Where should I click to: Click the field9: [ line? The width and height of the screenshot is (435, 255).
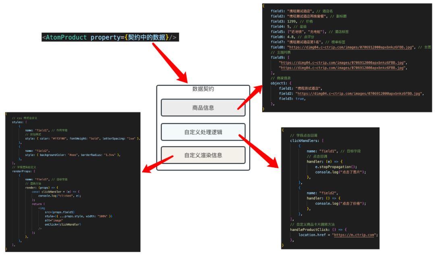[280, 58]
